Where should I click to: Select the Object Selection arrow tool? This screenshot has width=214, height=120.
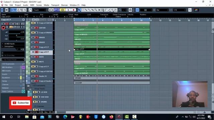click(x=80, y=10)
